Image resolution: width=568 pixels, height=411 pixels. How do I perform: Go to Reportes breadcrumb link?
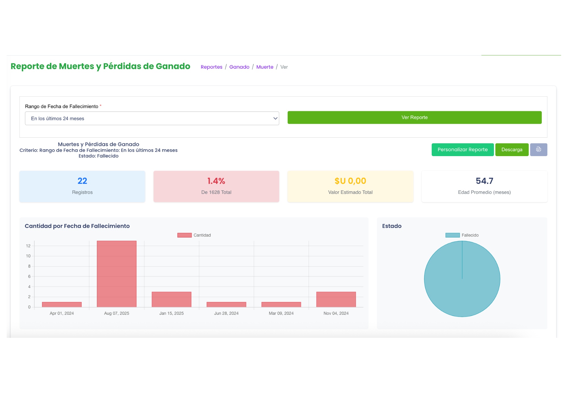click(211, 67)
